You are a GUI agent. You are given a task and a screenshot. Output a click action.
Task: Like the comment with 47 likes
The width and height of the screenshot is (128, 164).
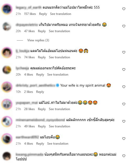pos(124,26)
